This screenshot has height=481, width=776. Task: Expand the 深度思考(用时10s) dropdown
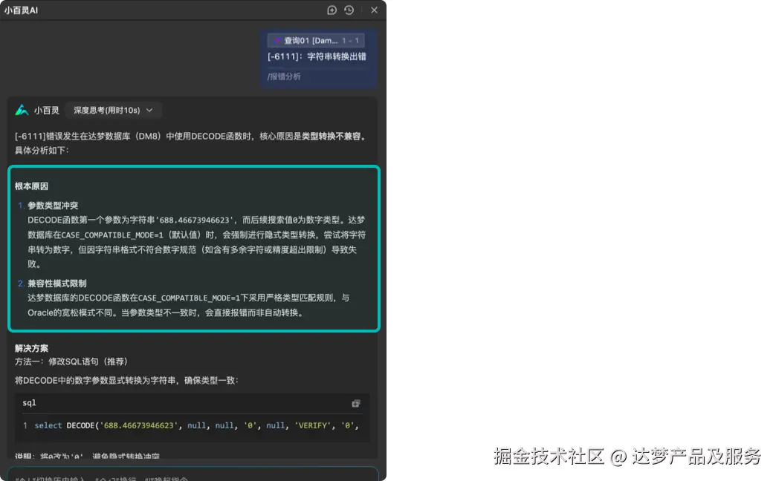[113, 111]
